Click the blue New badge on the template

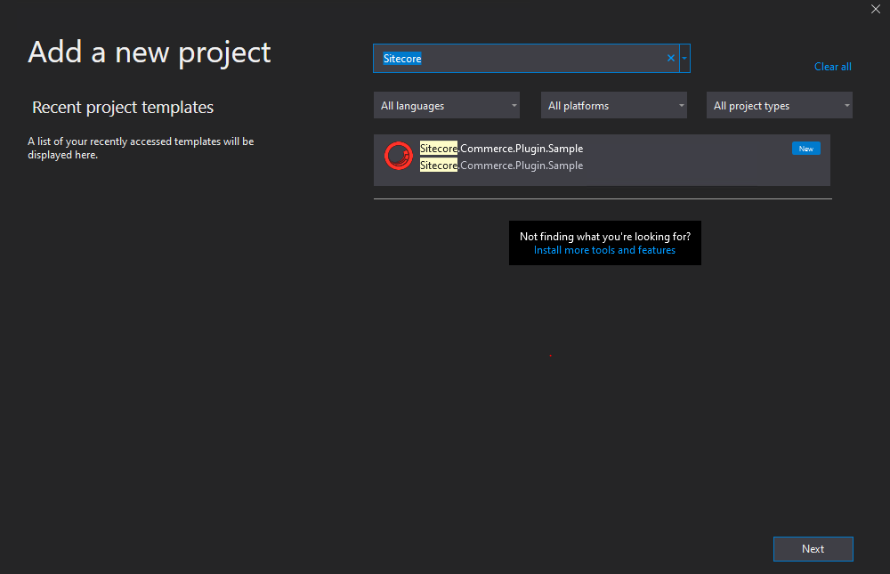coord(805,149)
